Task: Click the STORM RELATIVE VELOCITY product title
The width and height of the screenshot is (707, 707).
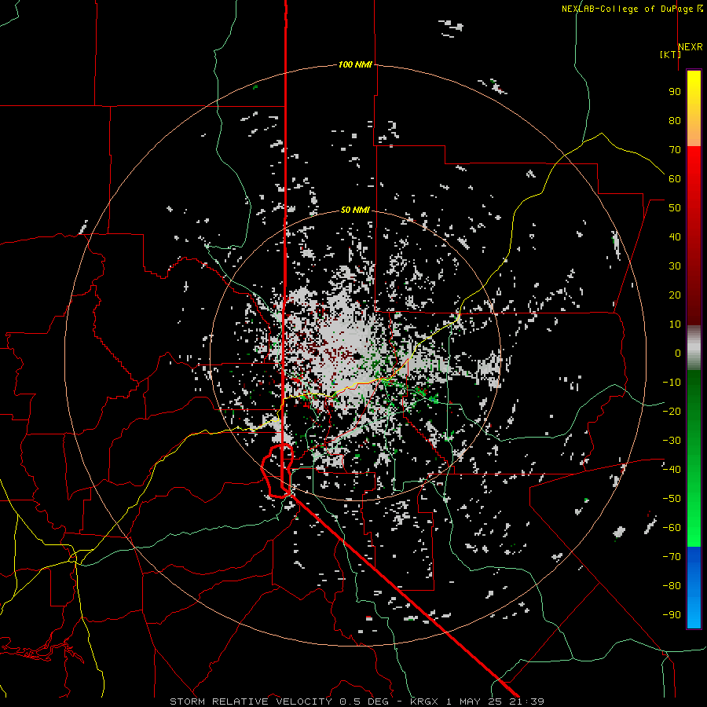Action: click(x=251, y=702)
